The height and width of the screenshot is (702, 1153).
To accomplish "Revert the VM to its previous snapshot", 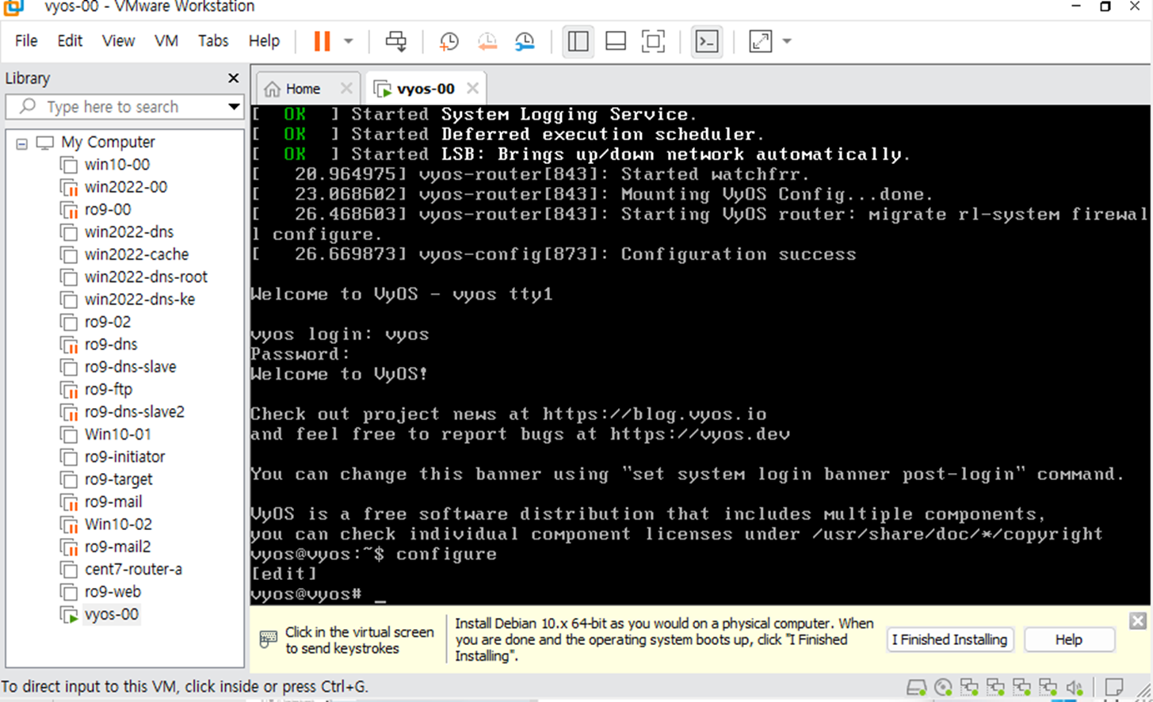I will click(x=487, y=41).
